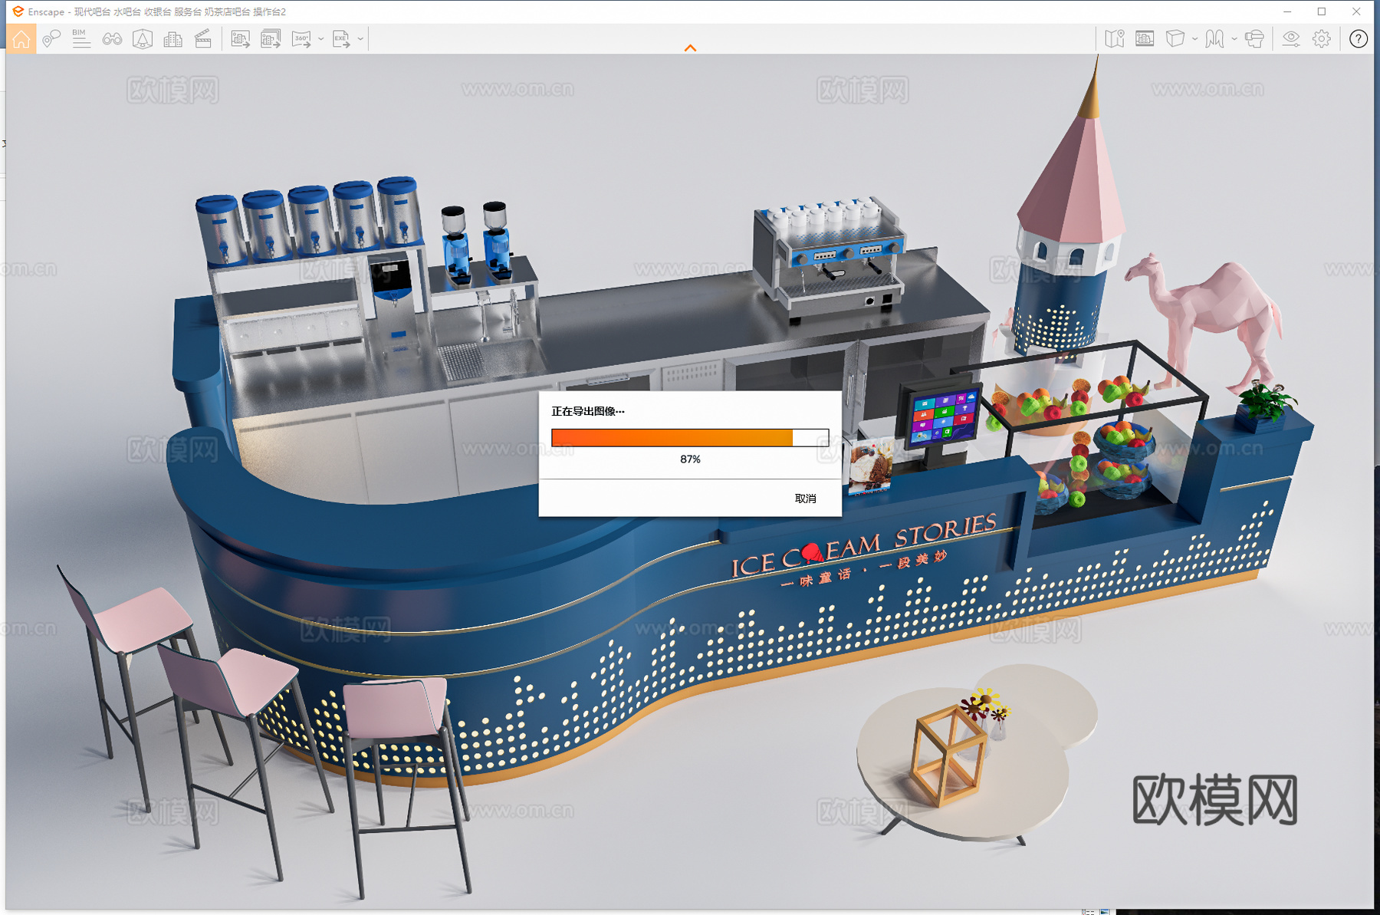Click the EXE standalone export icon

click(341, 38)
